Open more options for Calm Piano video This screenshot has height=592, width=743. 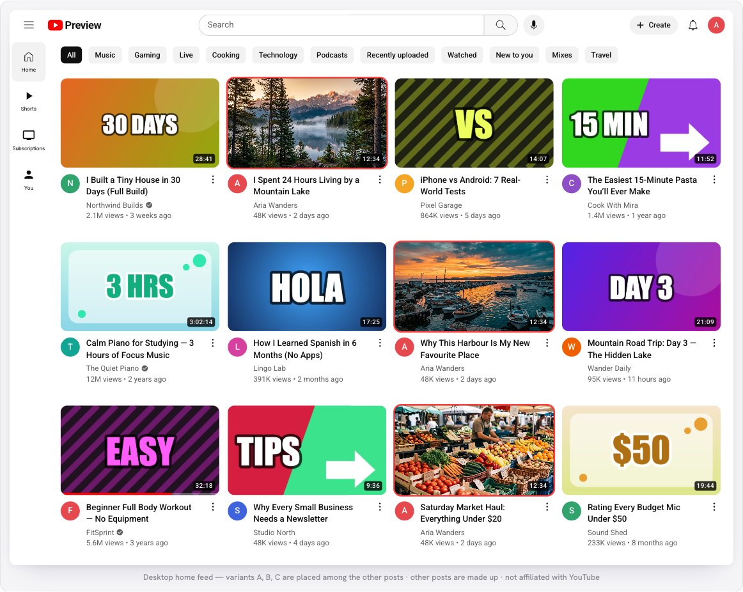(213, 343)
